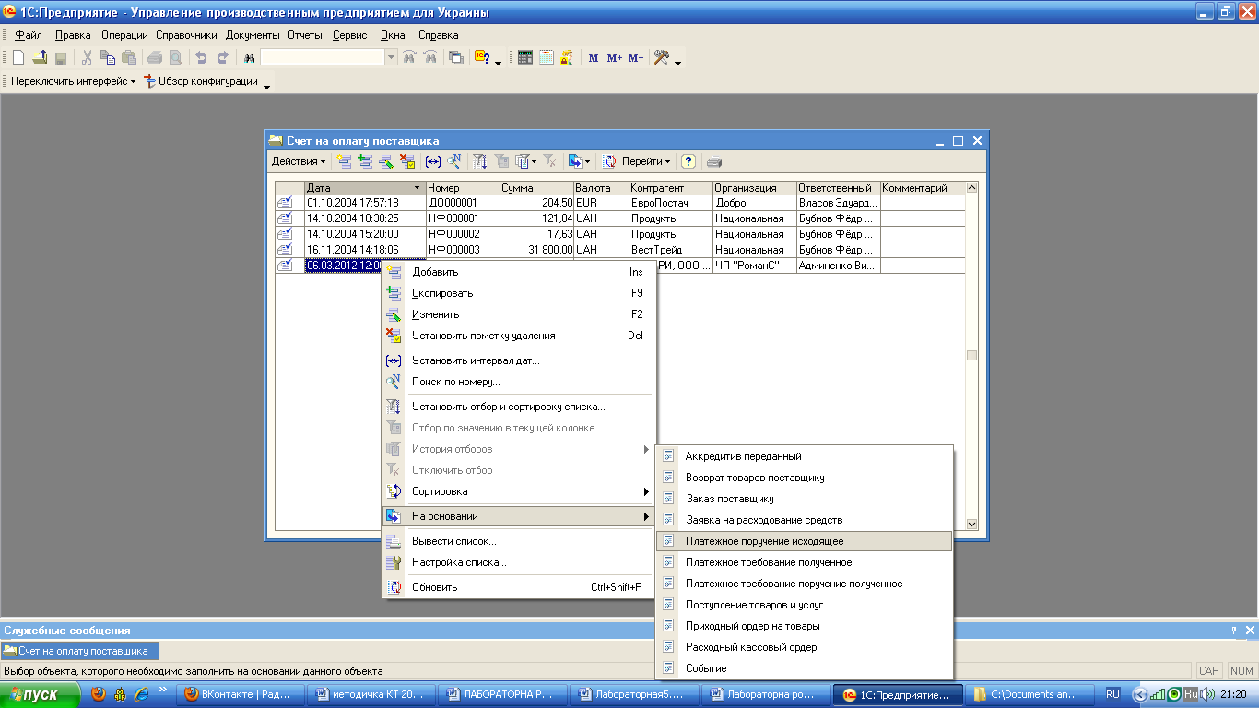The height and width of the screenshot is (708, 1259).
Task: Click the M+ memory add button
Action: (615, 57)
